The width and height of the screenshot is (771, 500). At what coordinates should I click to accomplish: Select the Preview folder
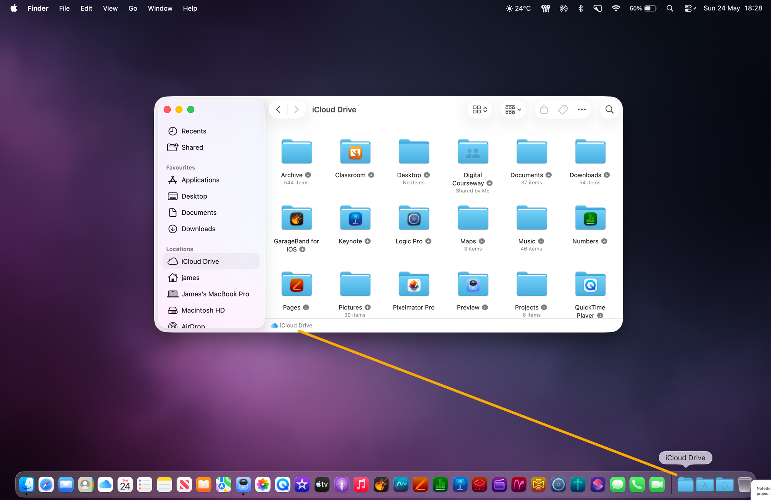pyautogui.click(x=473, y=284)
